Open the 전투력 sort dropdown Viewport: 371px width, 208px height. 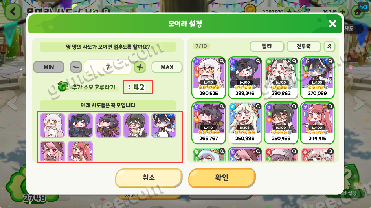304,46
